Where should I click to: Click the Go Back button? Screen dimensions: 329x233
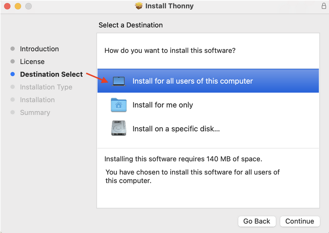[x=257, y=221]
